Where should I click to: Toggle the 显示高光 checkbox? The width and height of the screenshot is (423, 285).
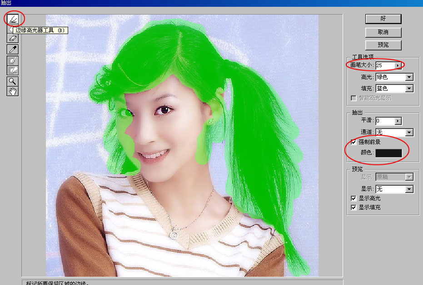[353, 198]
